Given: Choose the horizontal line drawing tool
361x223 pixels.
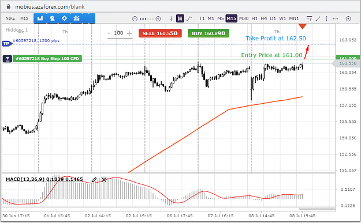Looking at the screenshot, I should 335,18.
